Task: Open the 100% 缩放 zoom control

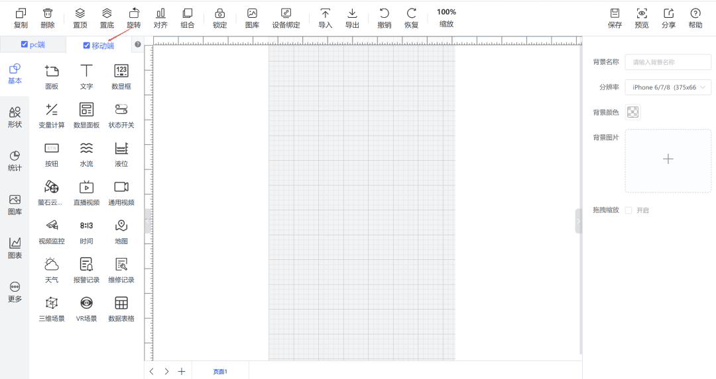Action: tap(446, 18)
